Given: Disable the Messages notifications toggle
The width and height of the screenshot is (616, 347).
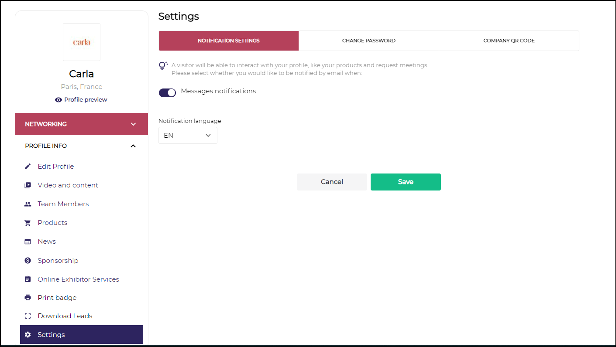Looking at the screenshot, I should click(167, 92).
